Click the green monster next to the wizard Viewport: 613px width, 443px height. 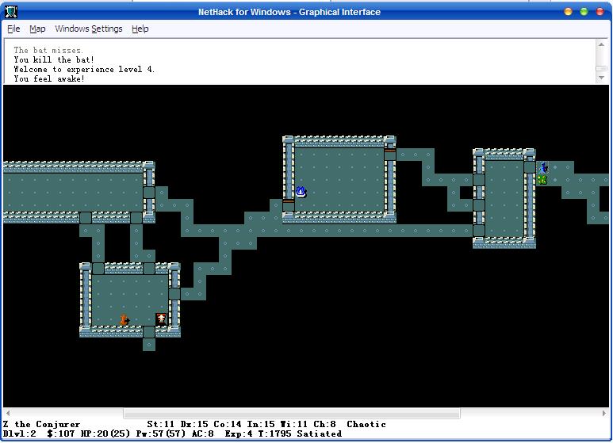(542, 180)
